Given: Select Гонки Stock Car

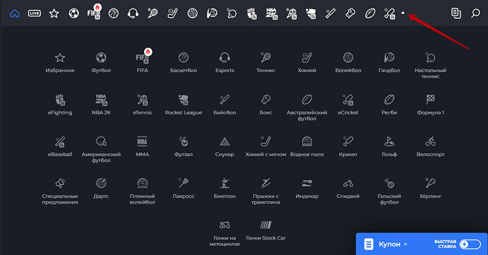Looking at the screenshot, I should coord(265,229).
